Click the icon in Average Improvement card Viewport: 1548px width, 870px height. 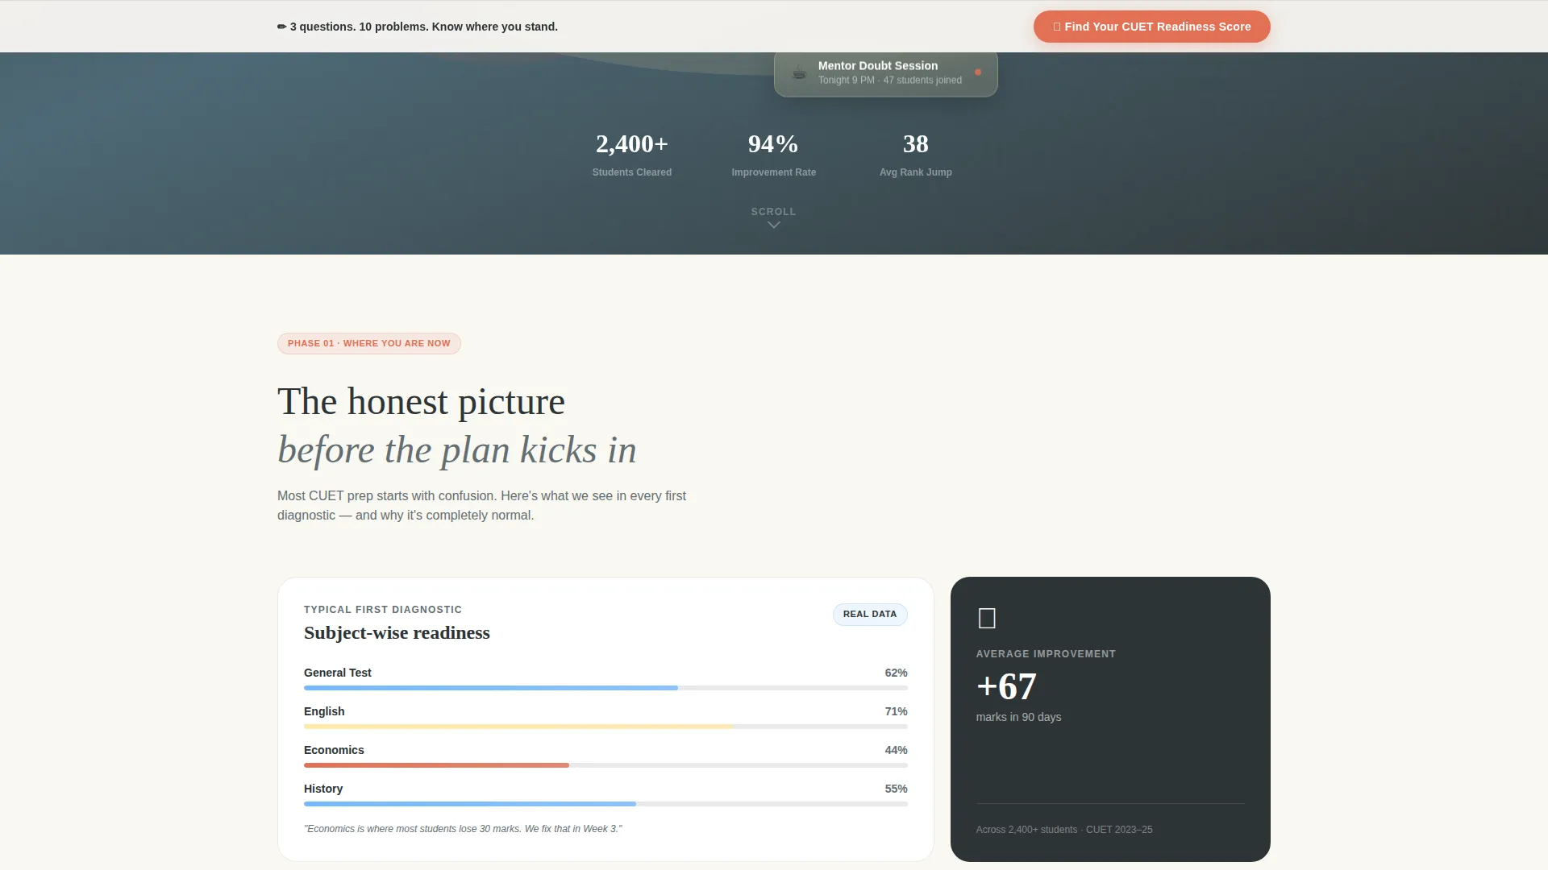click(987, 619)
